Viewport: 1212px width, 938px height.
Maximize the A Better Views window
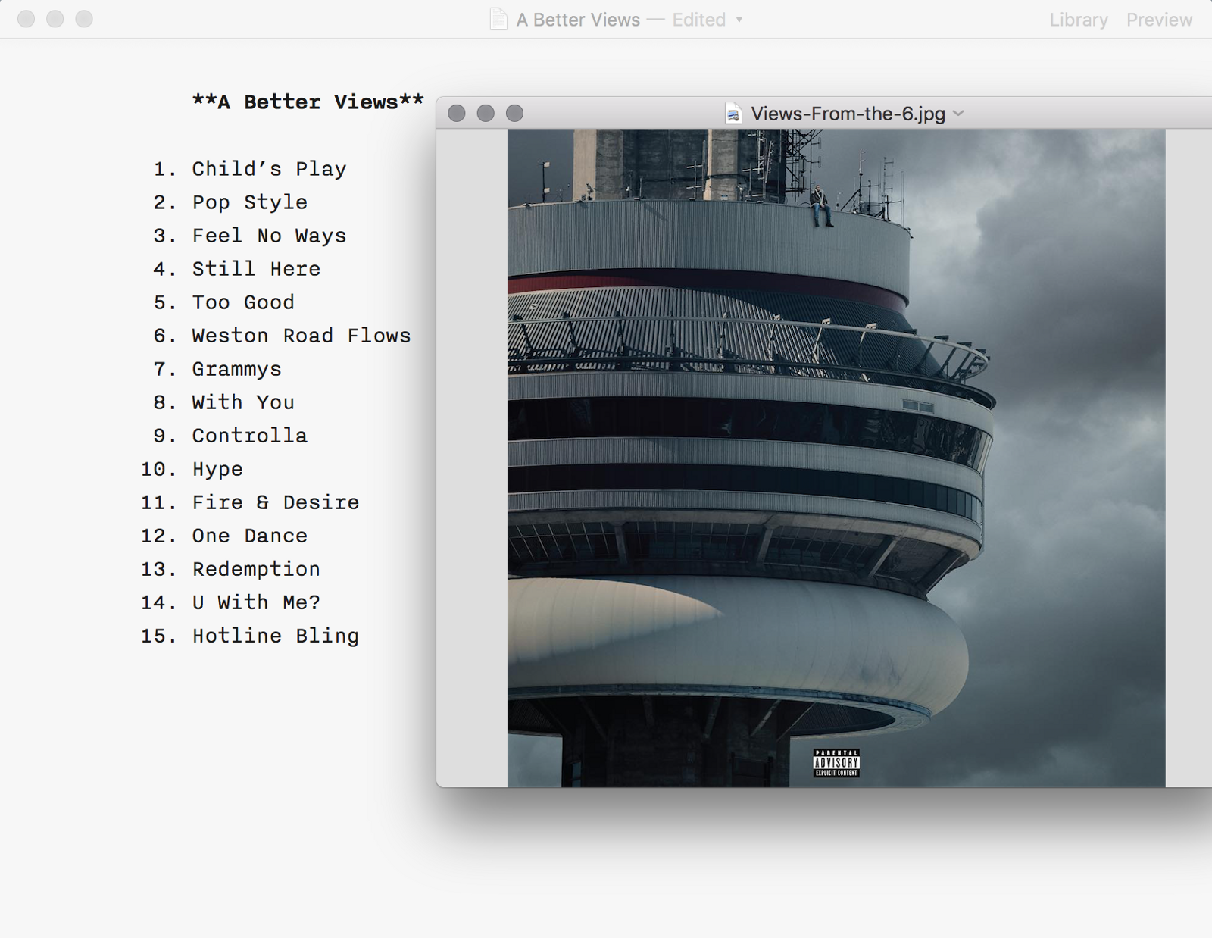(x=84, y=19)
